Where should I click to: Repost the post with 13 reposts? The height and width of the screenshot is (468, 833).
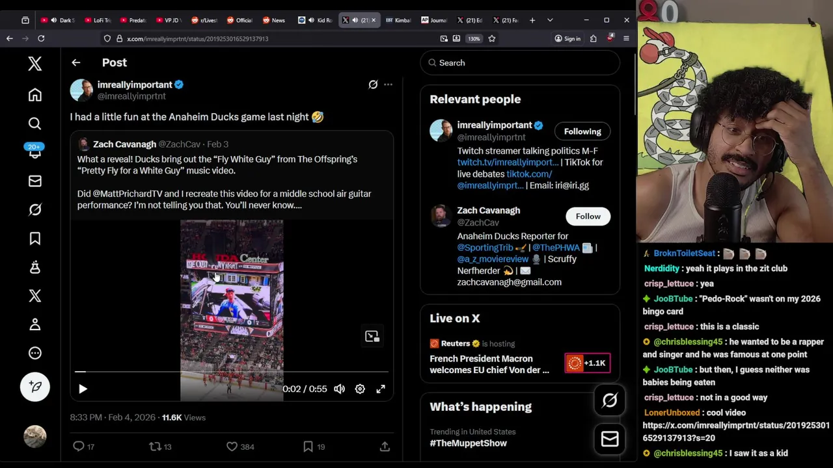click(x=160, y=447)
